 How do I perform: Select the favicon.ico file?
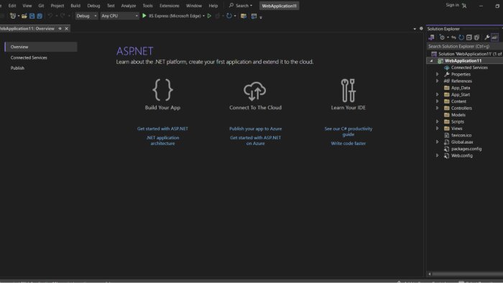(461, 135)
